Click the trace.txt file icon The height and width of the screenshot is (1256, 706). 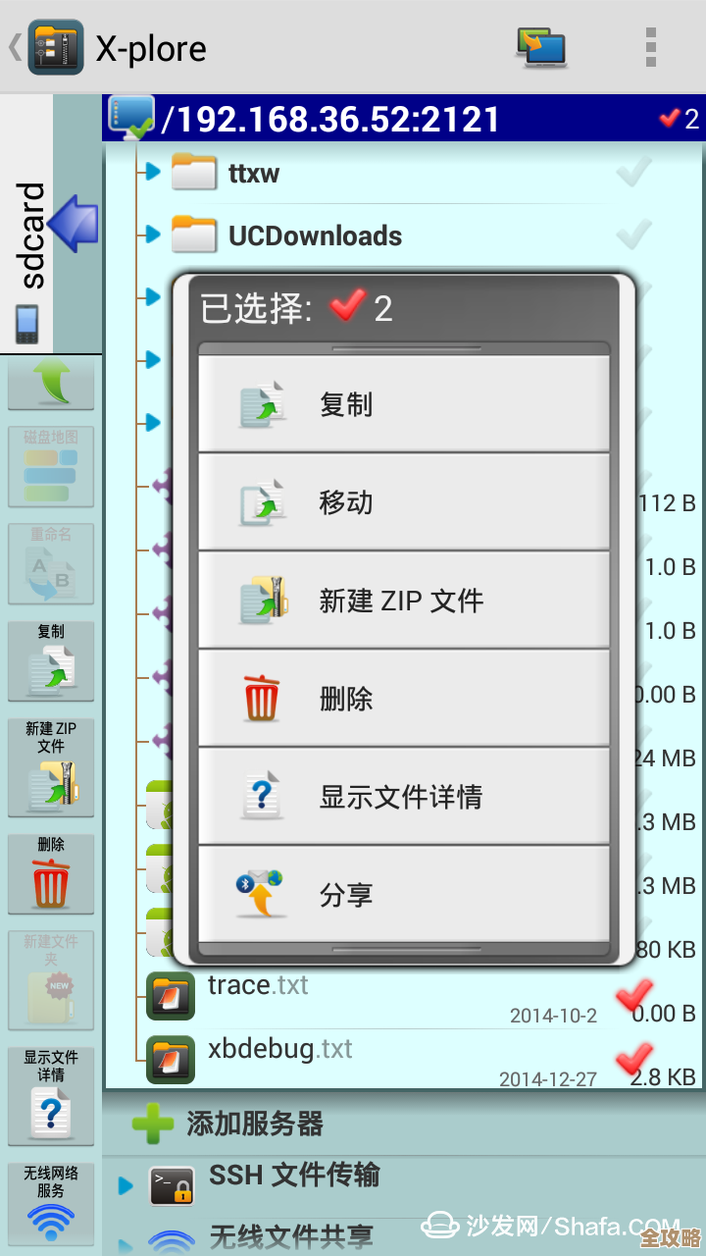[170, 996]
